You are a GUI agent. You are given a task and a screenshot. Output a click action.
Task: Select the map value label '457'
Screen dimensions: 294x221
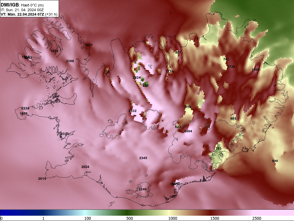pyautogui.click(x=146, y=86)
